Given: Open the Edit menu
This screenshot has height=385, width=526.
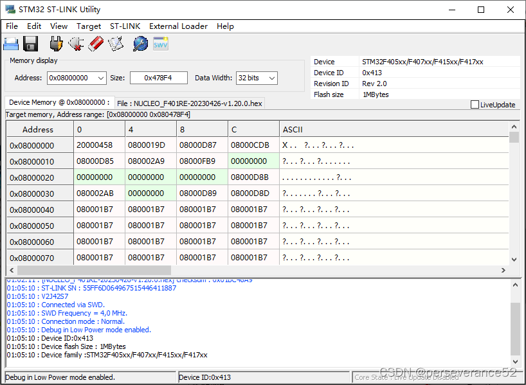Looking at the screenshot, I should [x=34, y=26].
